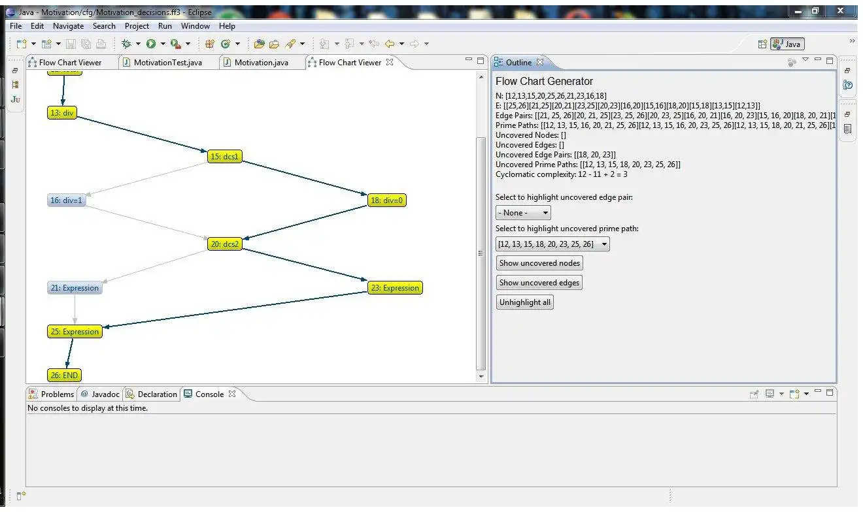Image resolution: width=863 pixels, height=512 pixels.
Task: Launch Debug with the bug icon
Action: pos(127,44)
